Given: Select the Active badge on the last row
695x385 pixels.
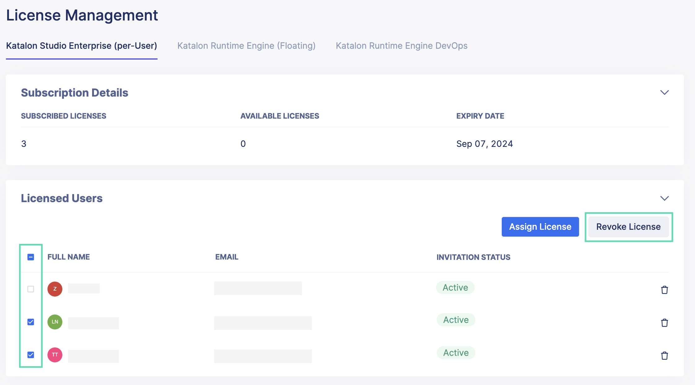Looking at the screenshot, I should (x=456, y=353).
